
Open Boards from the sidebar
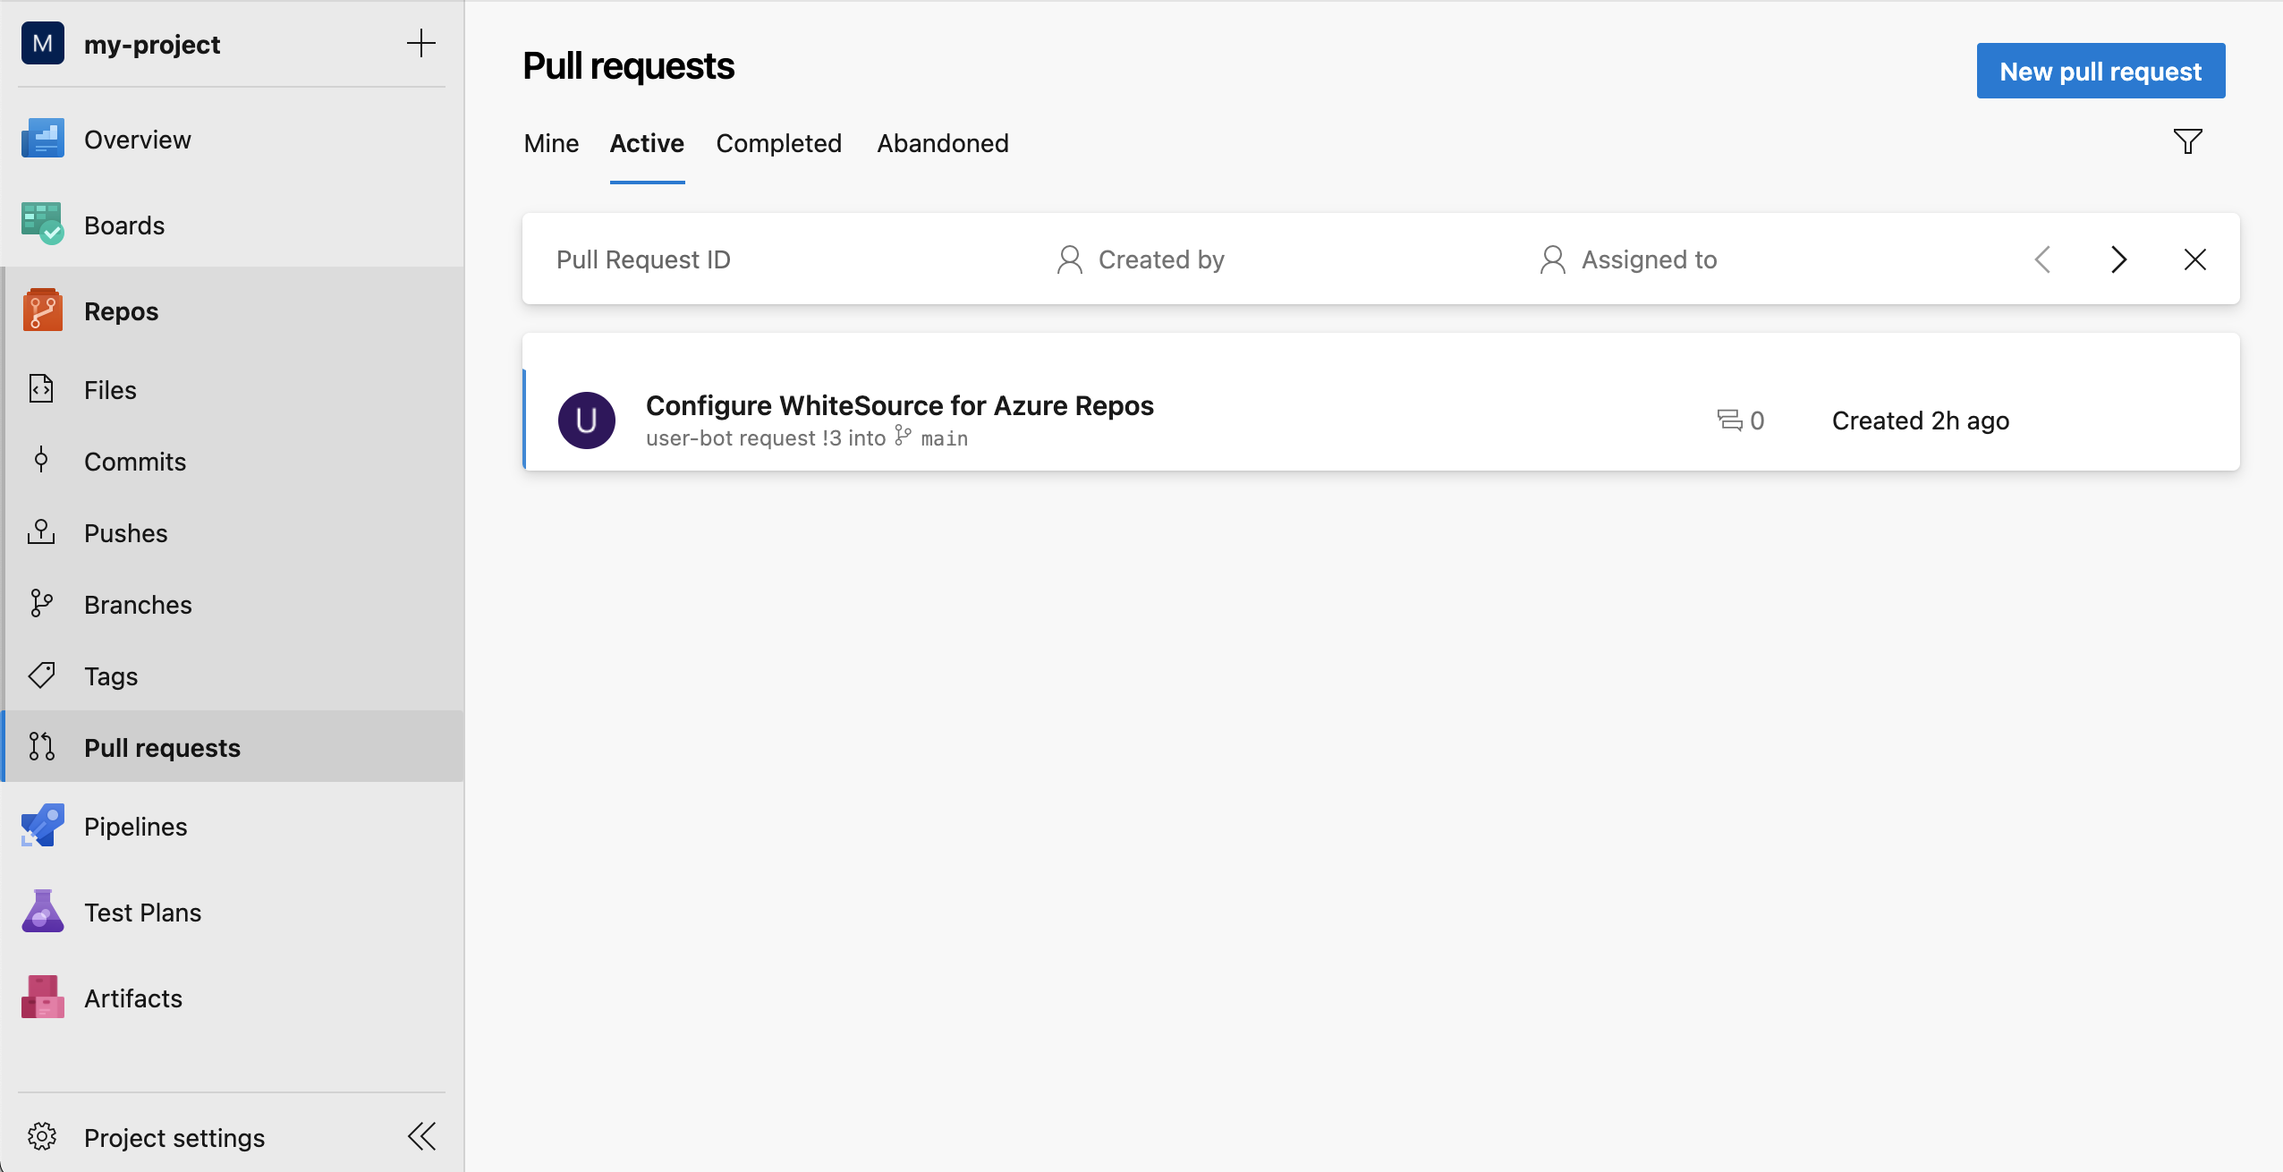click(x=123, y=225)
